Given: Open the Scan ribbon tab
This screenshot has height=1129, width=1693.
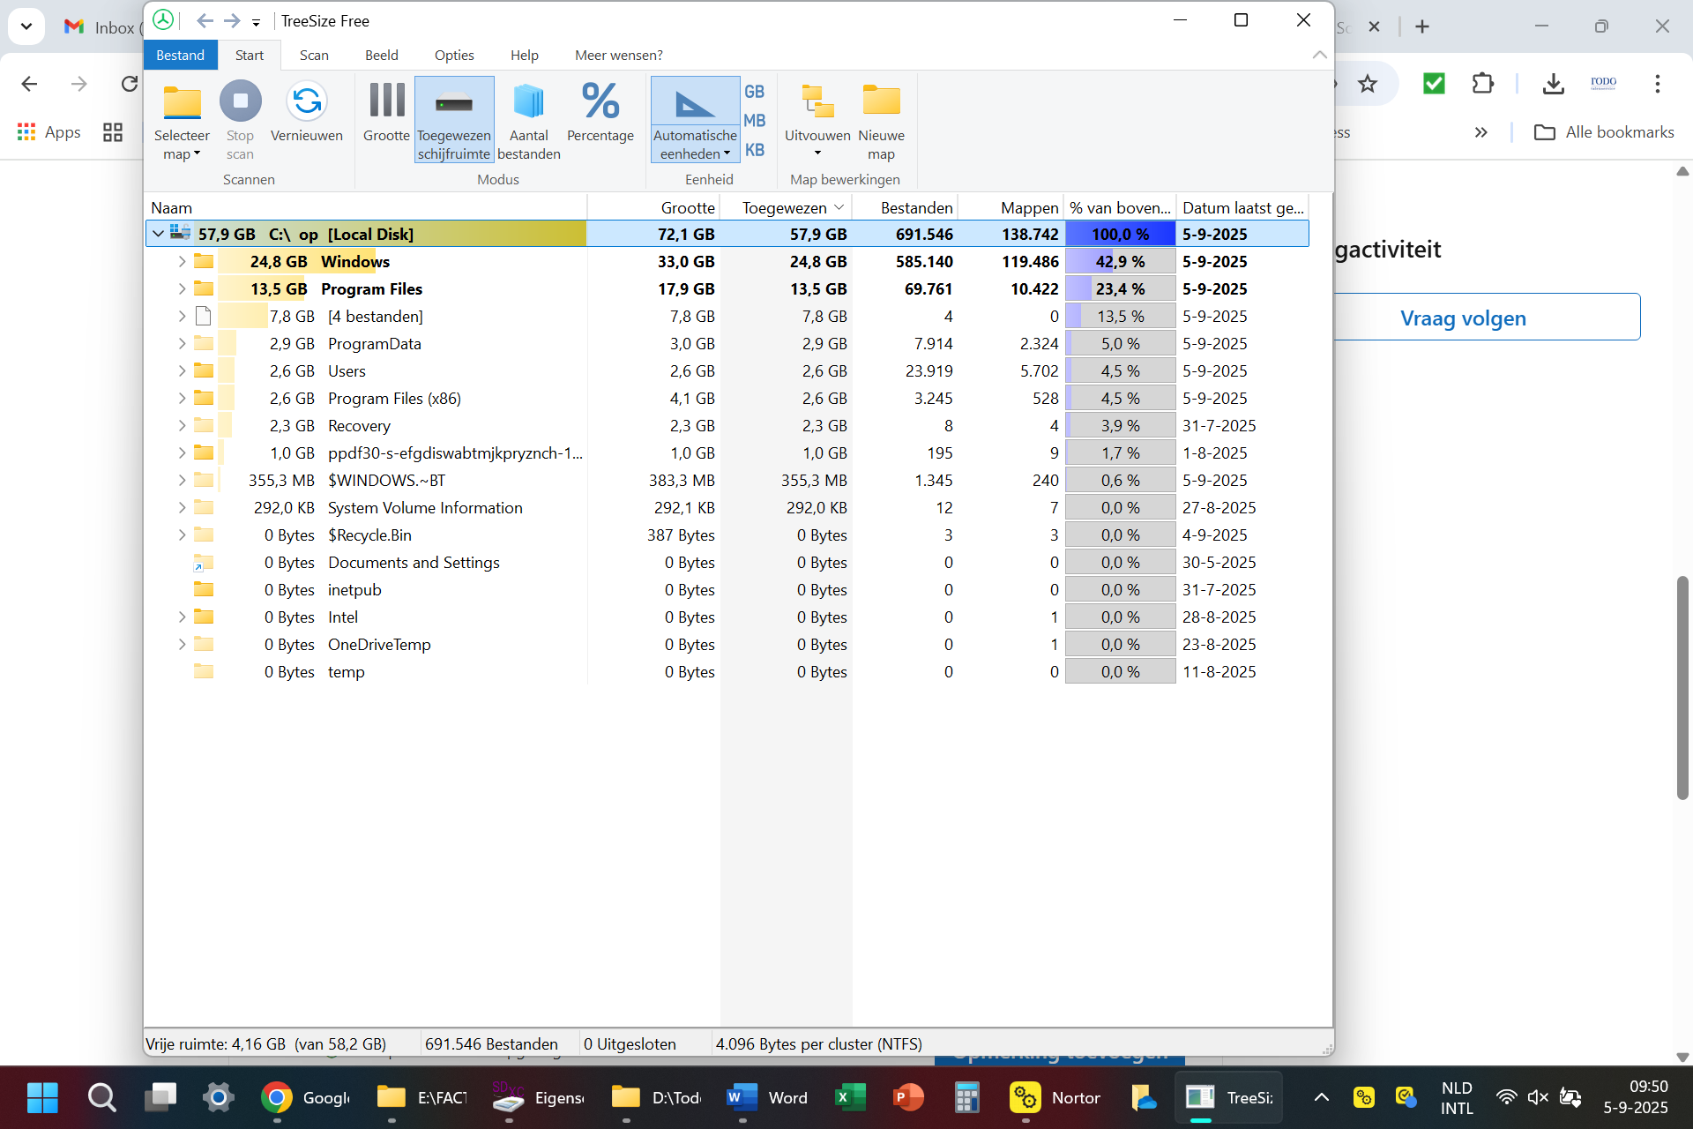Looking at the screenshot, I should coord(314,55).
